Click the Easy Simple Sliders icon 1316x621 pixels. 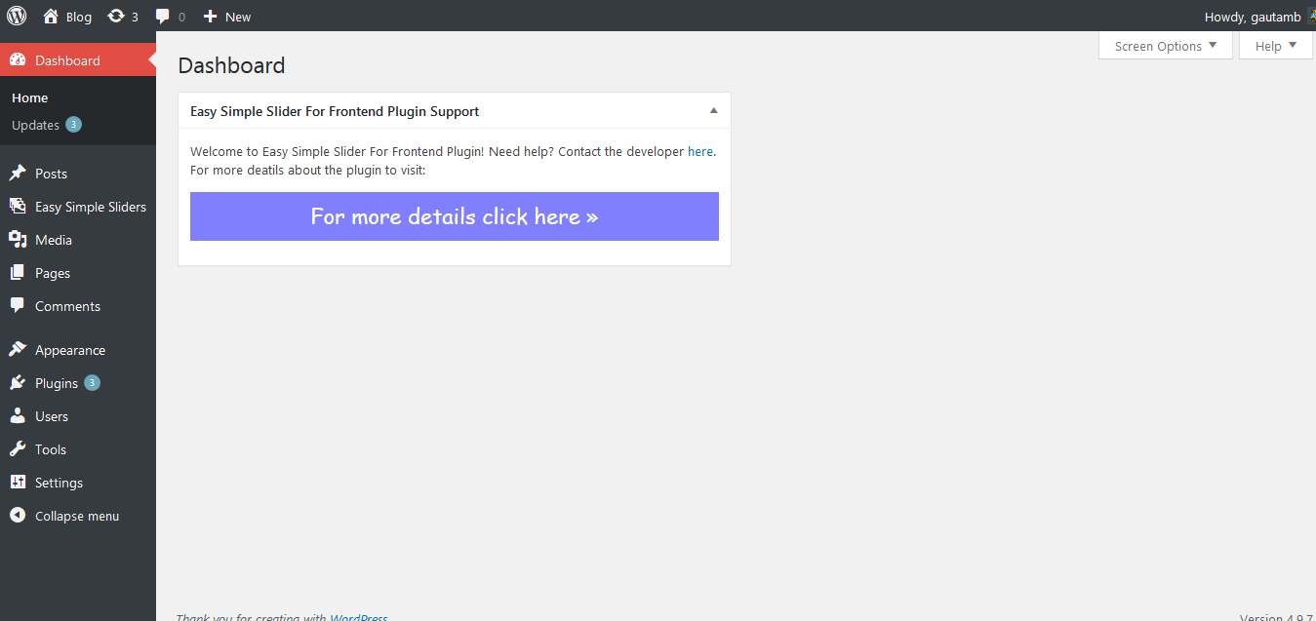(x=18, y=207)
